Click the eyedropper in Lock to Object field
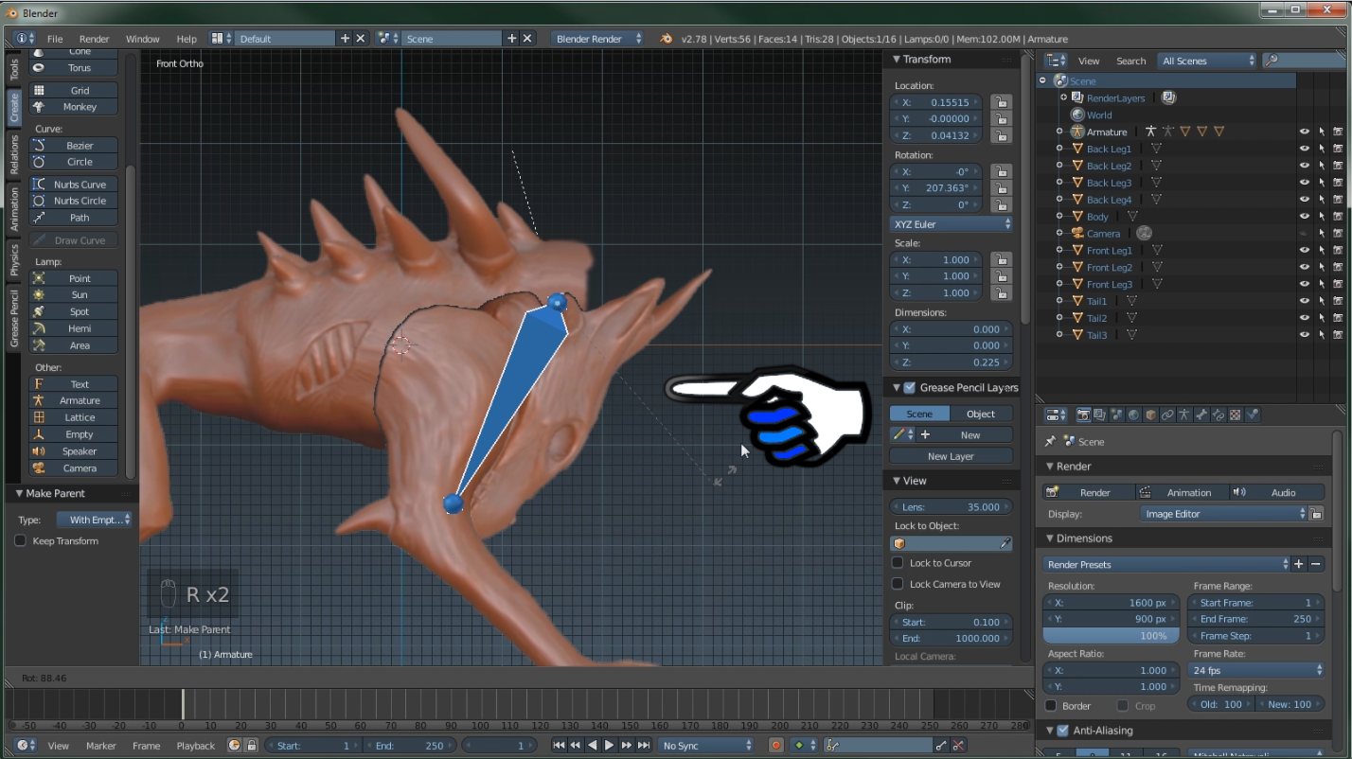The image size is (1352, 759). 1005,544
